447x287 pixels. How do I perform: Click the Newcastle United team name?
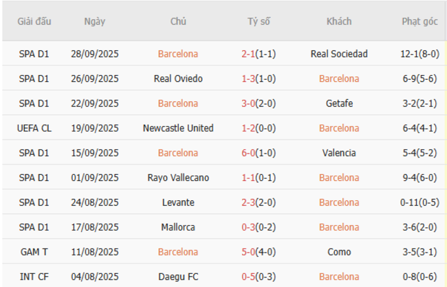click(x=178, y=128)
